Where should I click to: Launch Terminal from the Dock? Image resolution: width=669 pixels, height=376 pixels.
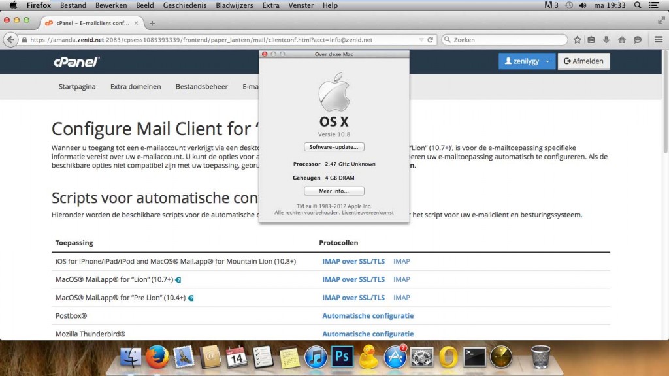(x=474, y=357)
